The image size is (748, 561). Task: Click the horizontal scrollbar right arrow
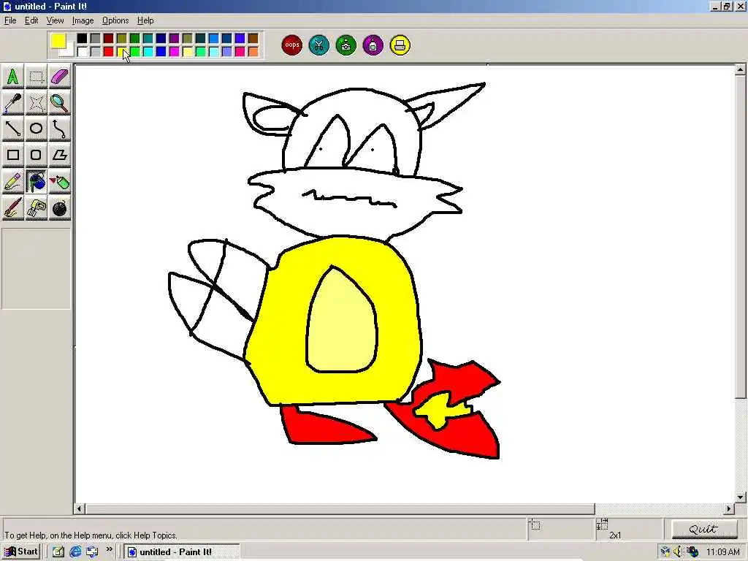pos(728,509)
